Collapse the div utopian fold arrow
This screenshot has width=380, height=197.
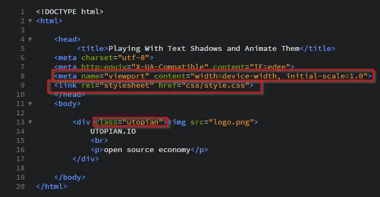click(30, 122)
